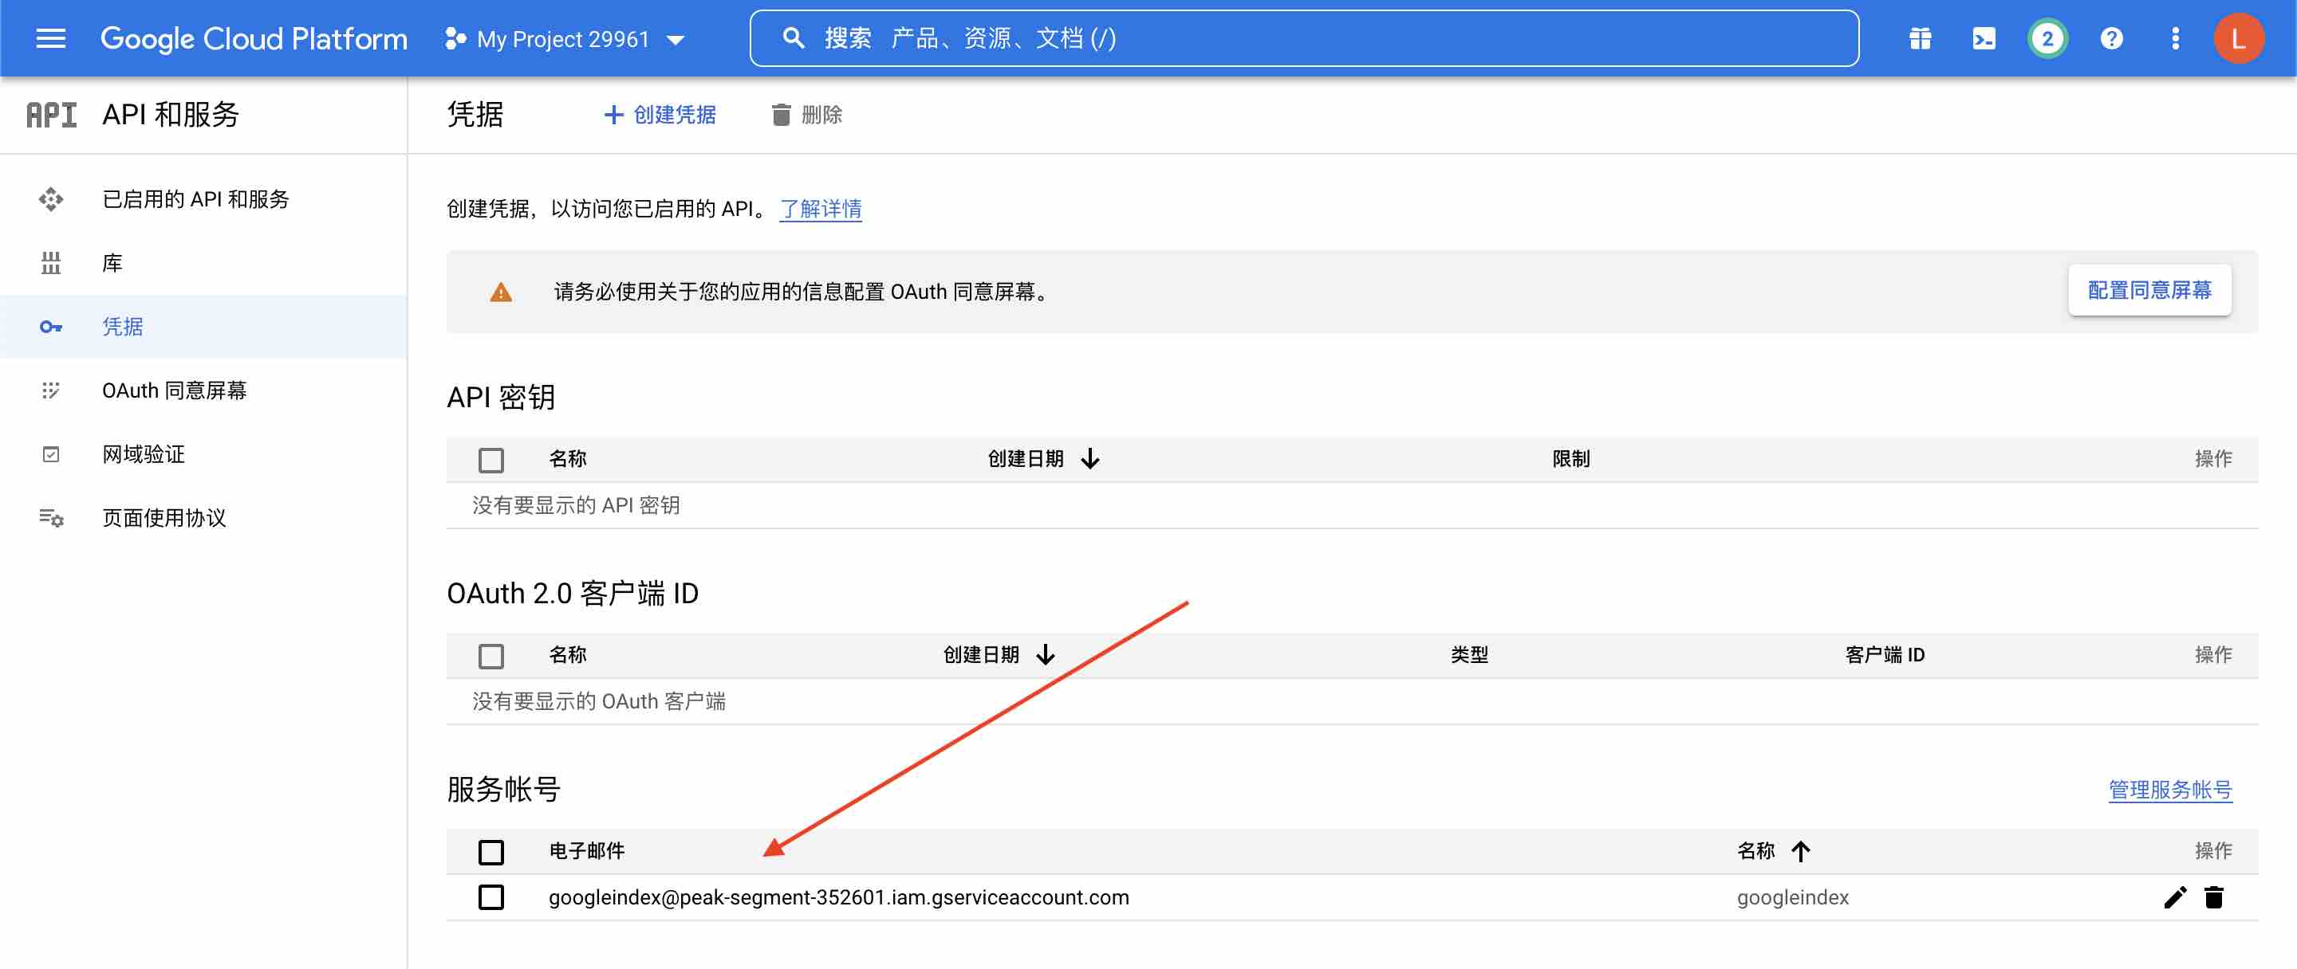Open 管理服务帐号 link
2297x969 pixels.
pos(2169,789)
